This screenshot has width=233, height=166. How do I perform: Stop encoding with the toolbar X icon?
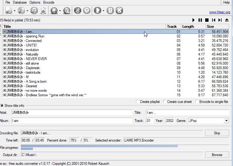click(119, 11)
